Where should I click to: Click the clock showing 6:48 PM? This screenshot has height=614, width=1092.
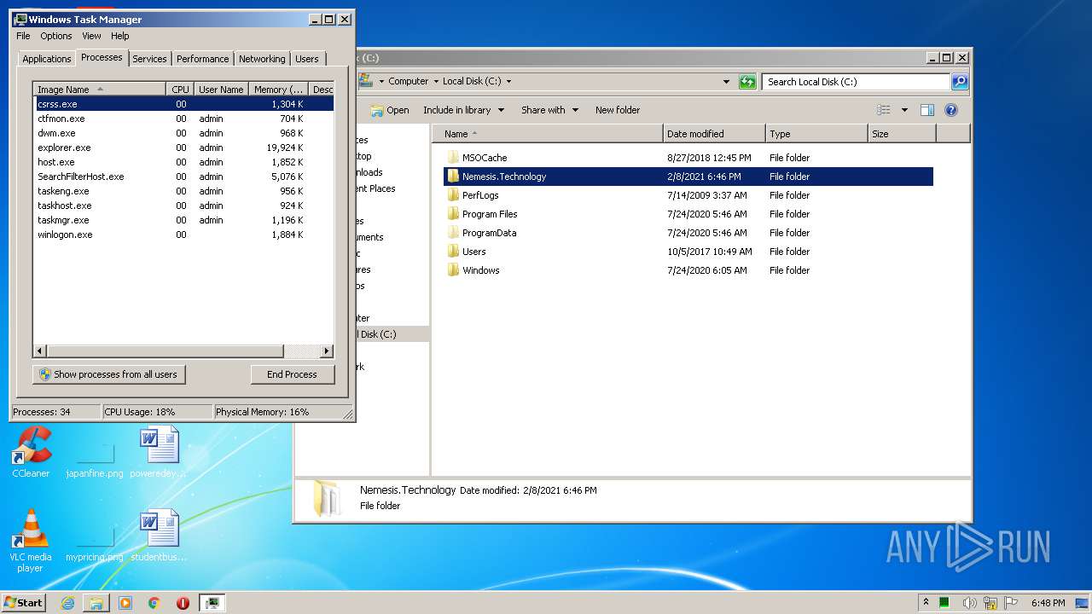tap(1048, 603)
